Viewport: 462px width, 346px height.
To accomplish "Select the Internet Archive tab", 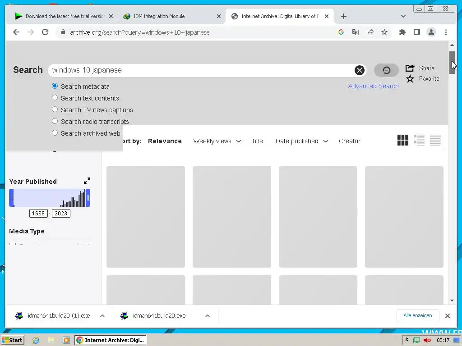I will coord(280,16).
